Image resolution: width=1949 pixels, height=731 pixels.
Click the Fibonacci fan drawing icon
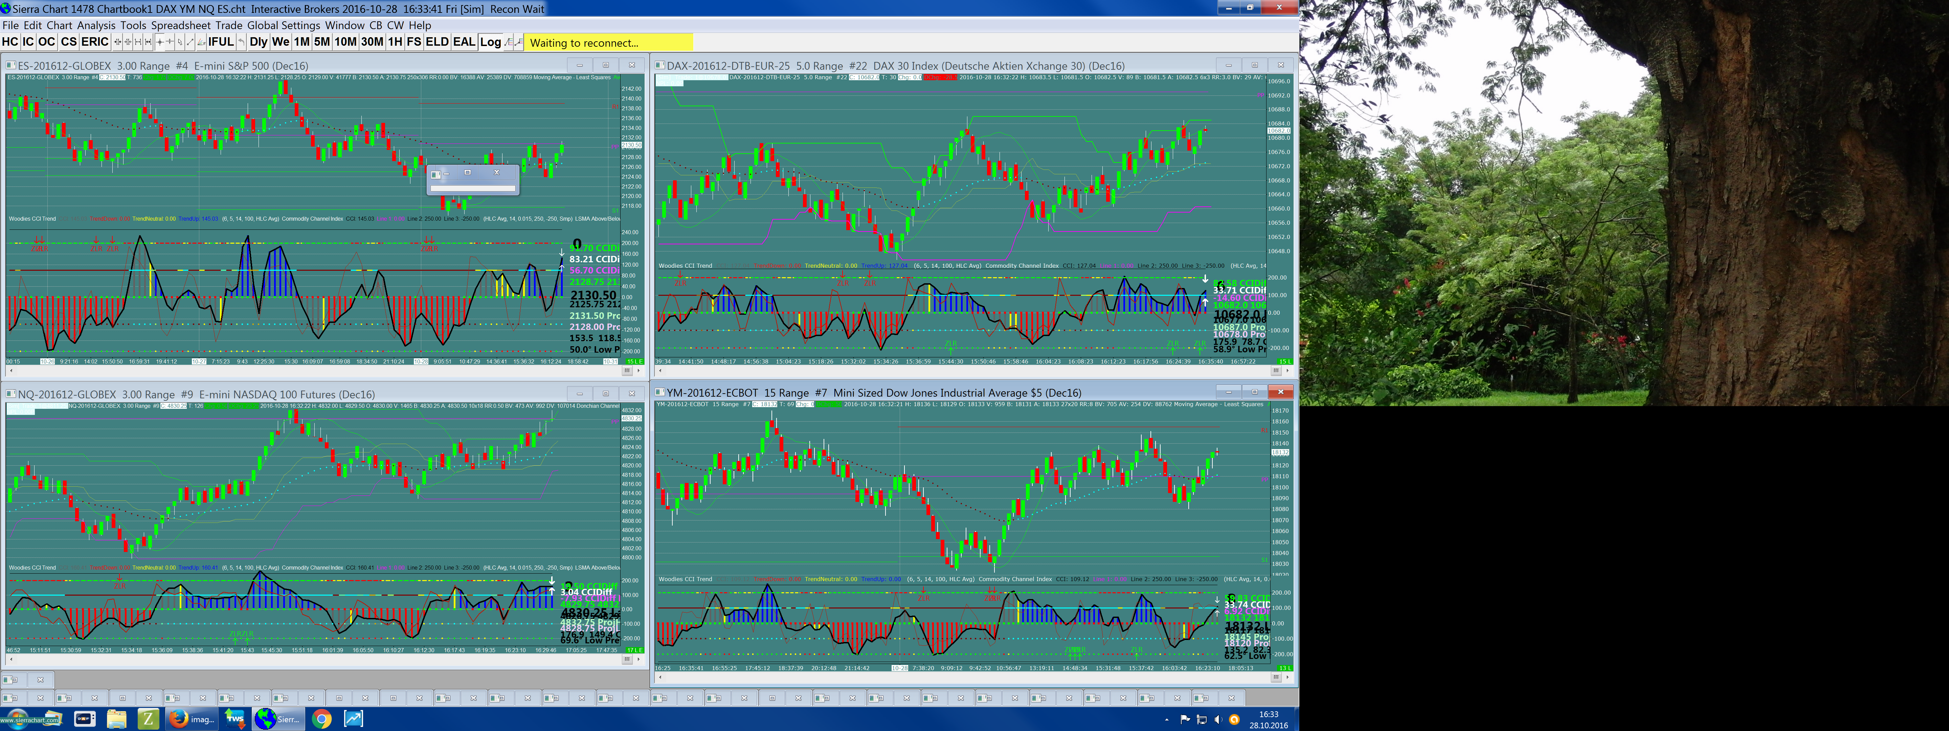click(201, 42)
